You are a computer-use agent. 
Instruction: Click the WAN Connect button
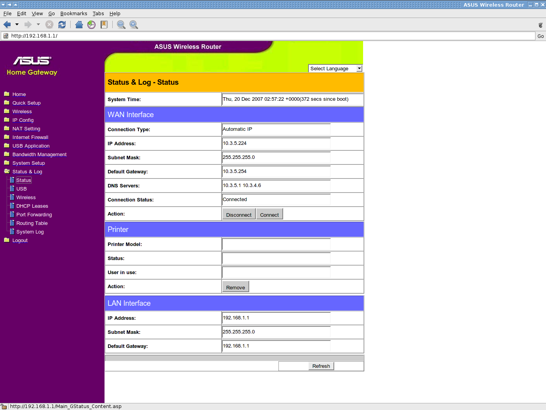point(269,214)
